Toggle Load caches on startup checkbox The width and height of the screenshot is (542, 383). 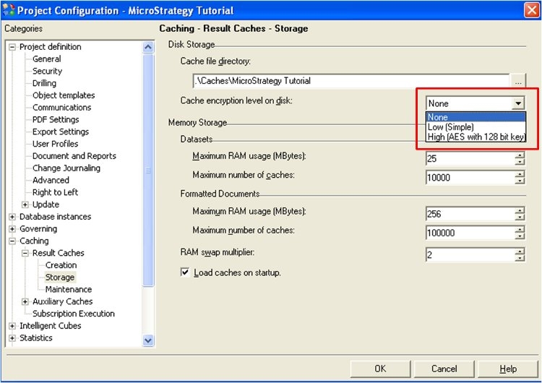click(185, 272)
